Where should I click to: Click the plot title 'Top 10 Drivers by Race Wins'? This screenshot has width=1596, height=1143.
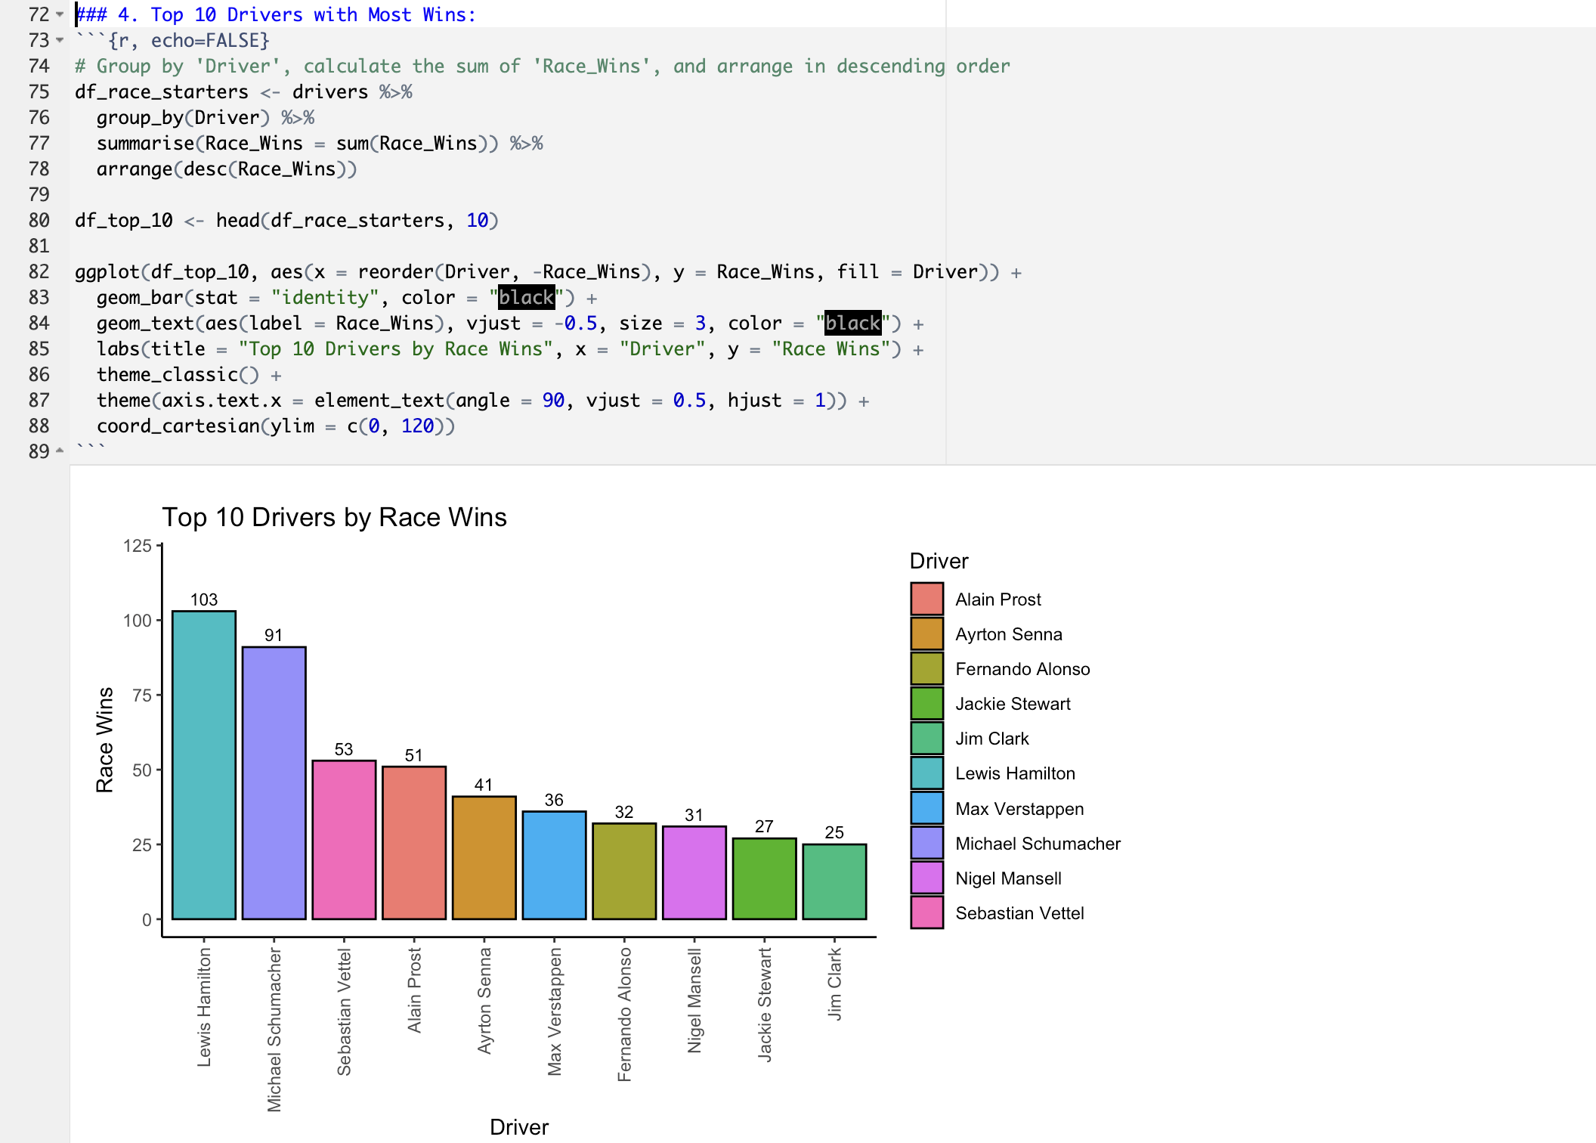point(334,517)
